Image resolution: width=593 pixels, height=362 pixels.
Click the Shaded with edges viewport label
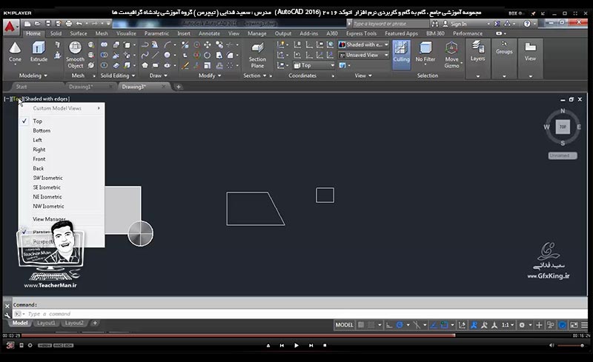point(47,98)
